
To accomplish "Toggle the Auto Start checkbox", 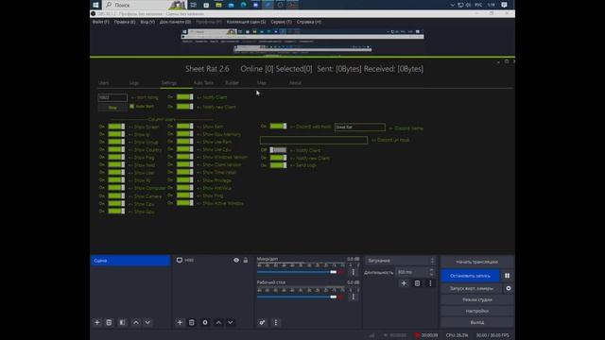I will coord(132,106).
